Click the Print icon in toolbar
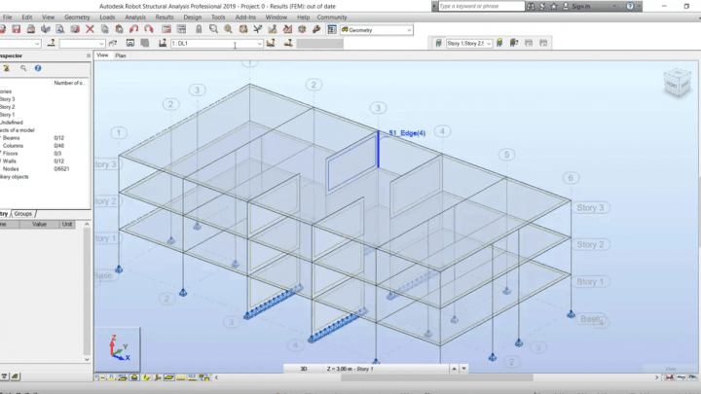 pos(31,29)
